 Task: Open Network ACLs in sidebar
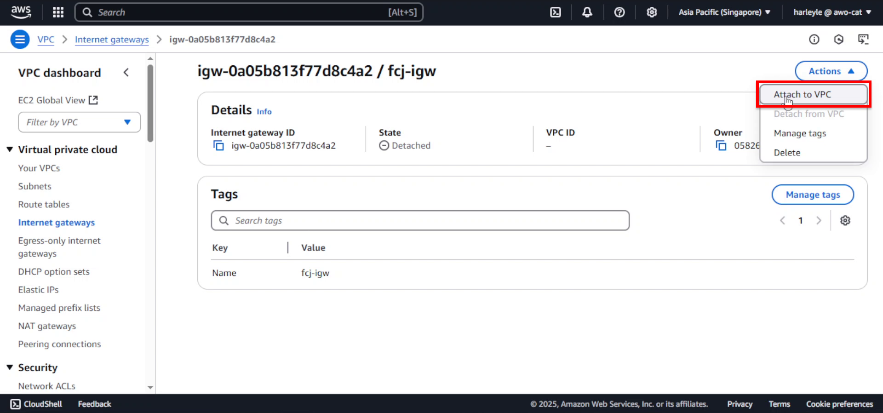[46, 386]
